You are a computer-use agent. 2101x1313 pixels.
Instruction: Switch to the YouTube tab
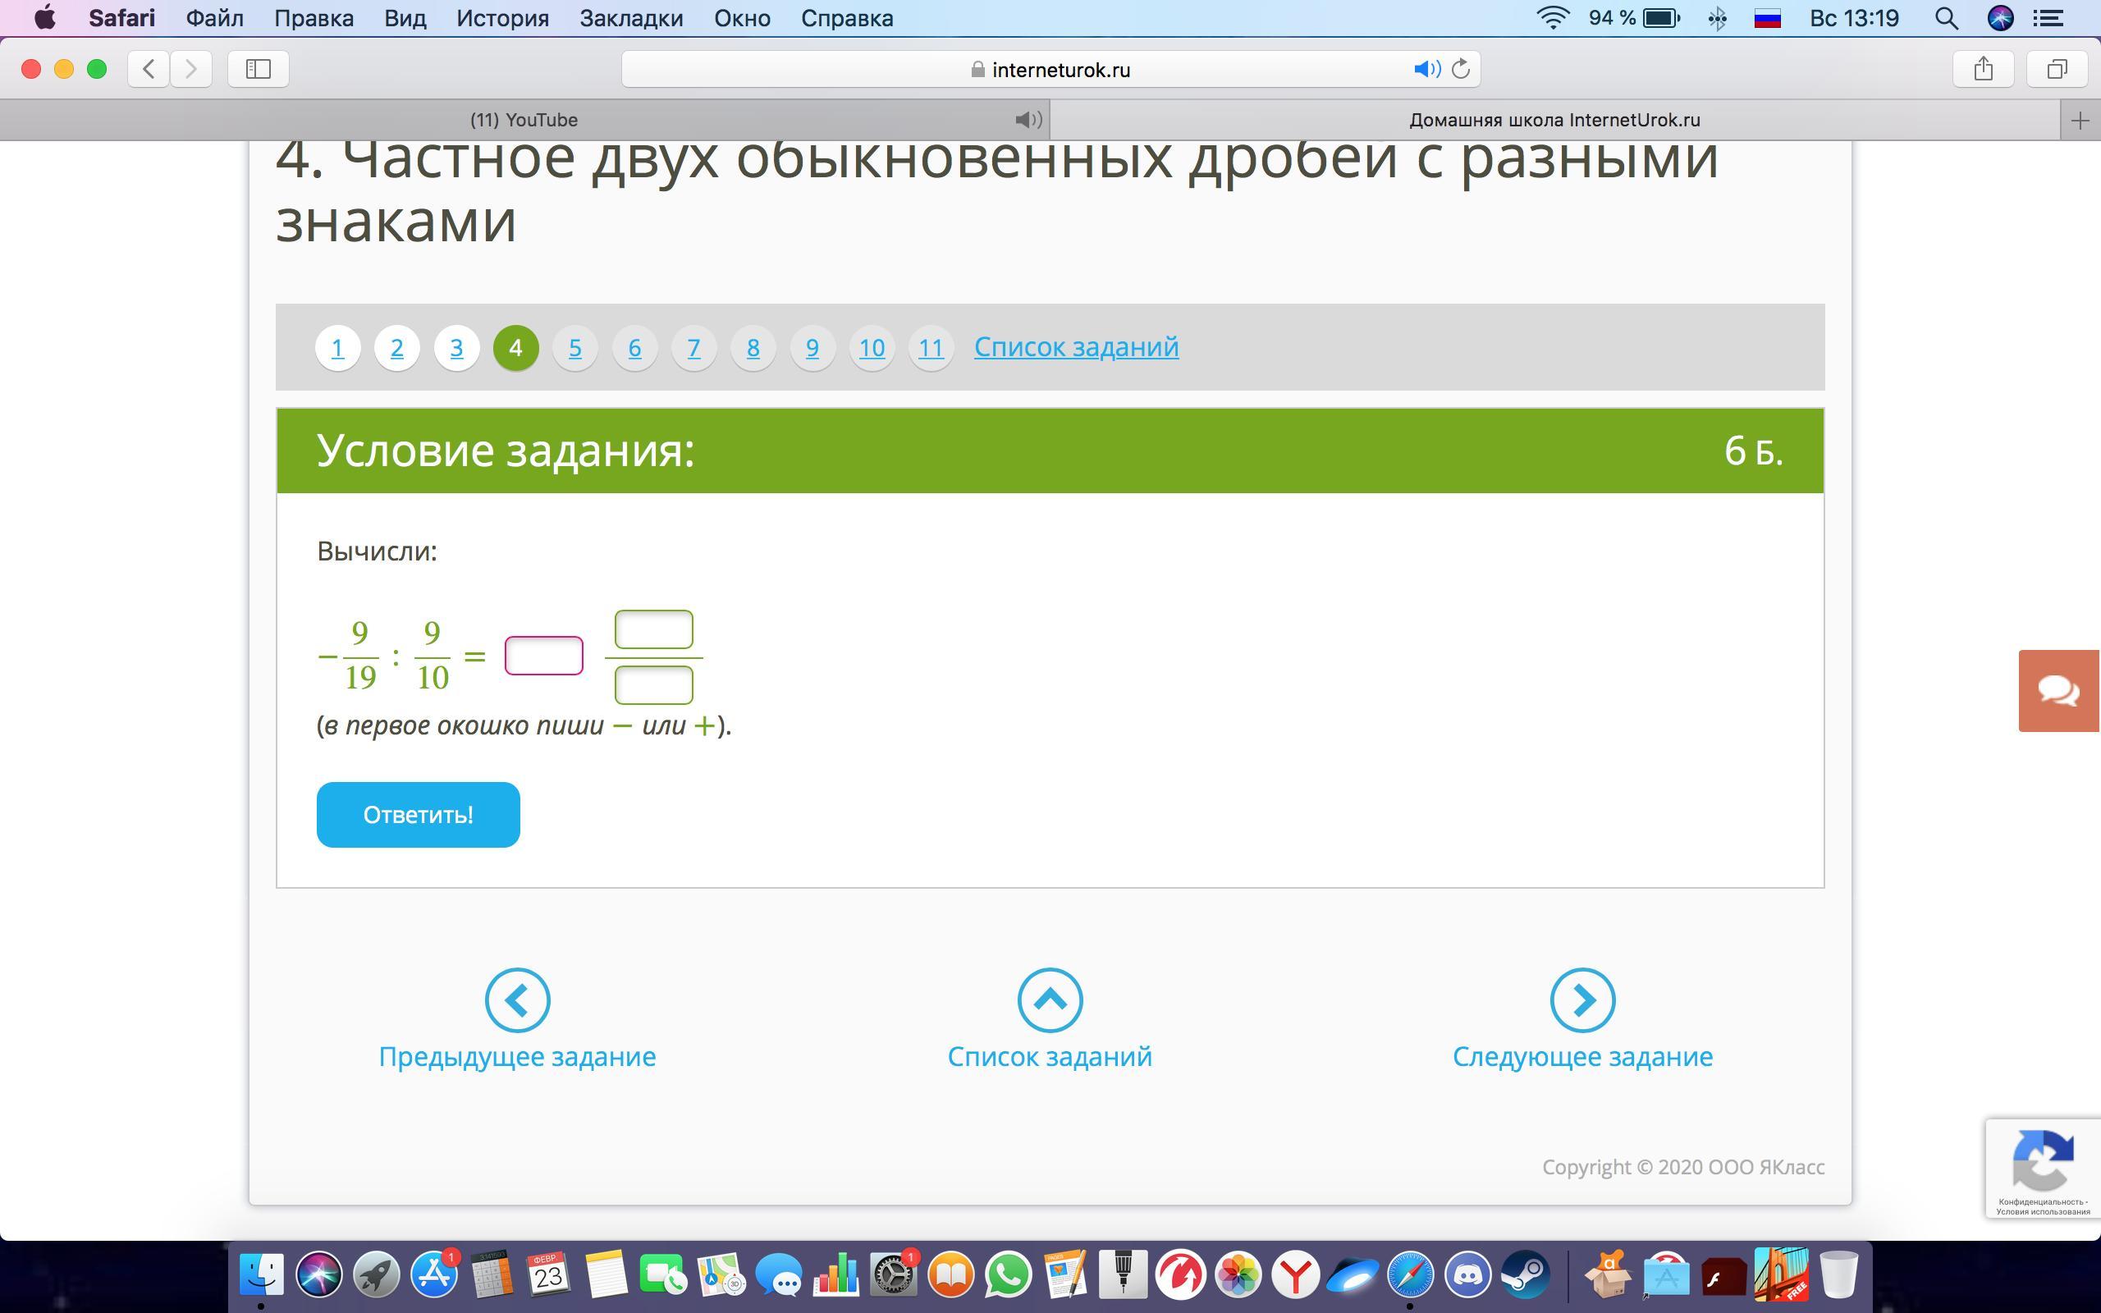524,120
